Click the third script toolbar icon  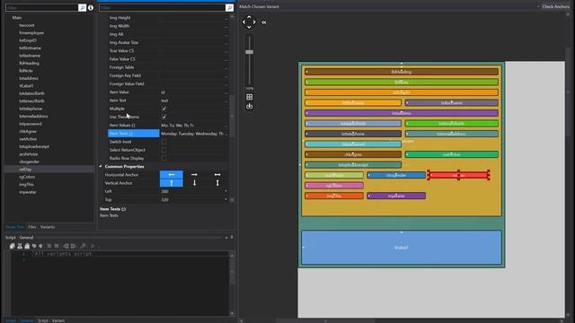click(27, 246)
